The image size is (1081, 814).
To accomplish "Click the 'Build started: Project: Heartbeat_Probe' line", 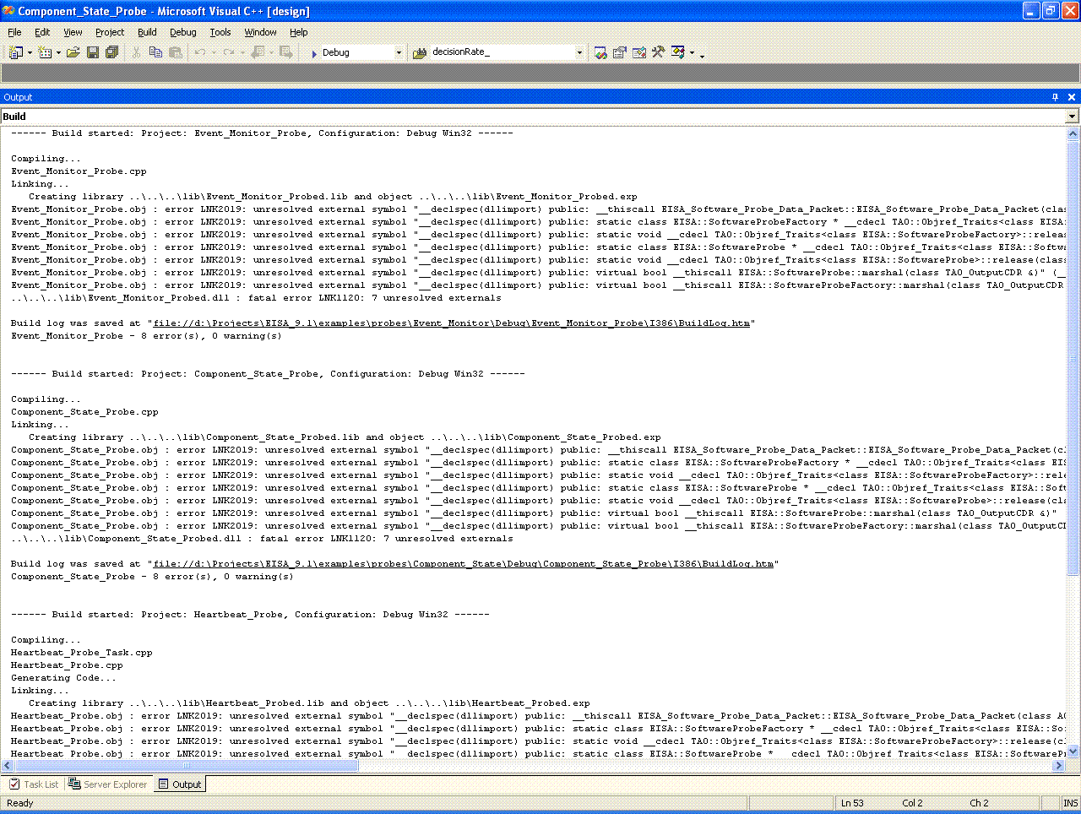I will (250, 615).
